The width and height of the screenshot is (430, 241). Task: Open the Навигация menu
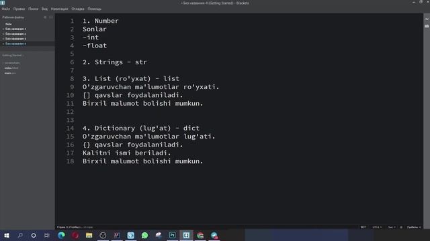[59, 9]
